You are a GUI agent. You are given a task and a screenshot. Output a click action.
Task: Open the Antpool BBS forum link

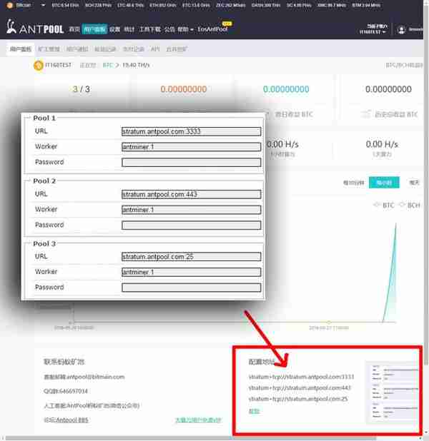(72, 420)
